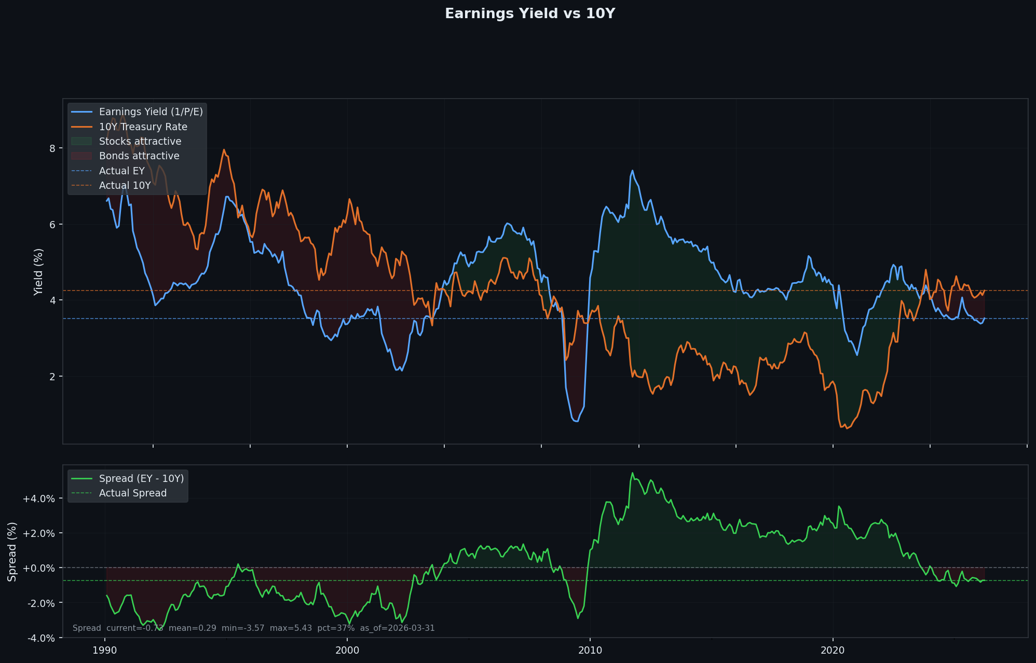Toggle the Actual 10Y legend entry
This screenshot has height=663, width=1036.
tap(125, 186)
